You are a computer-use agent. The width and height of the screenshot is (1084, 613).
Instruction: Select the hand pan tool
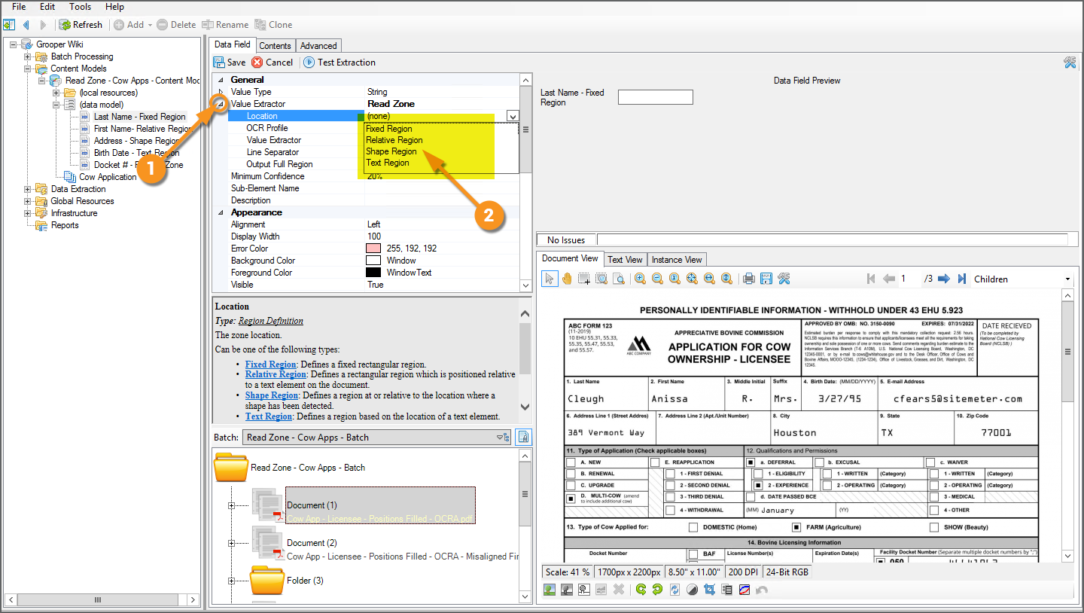tap(566, 279)
